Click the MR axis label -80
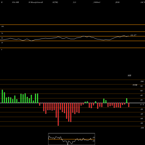Screen dimensions: 145x145 point(142,123)
